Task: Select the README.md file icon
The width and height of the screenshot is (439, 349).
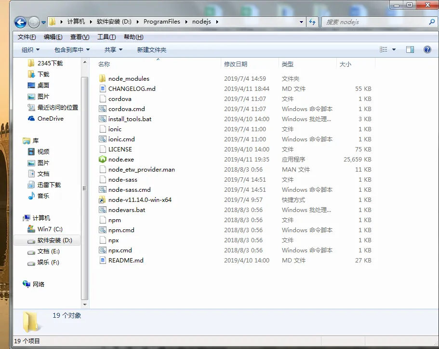Action: [x=103, y=260]
